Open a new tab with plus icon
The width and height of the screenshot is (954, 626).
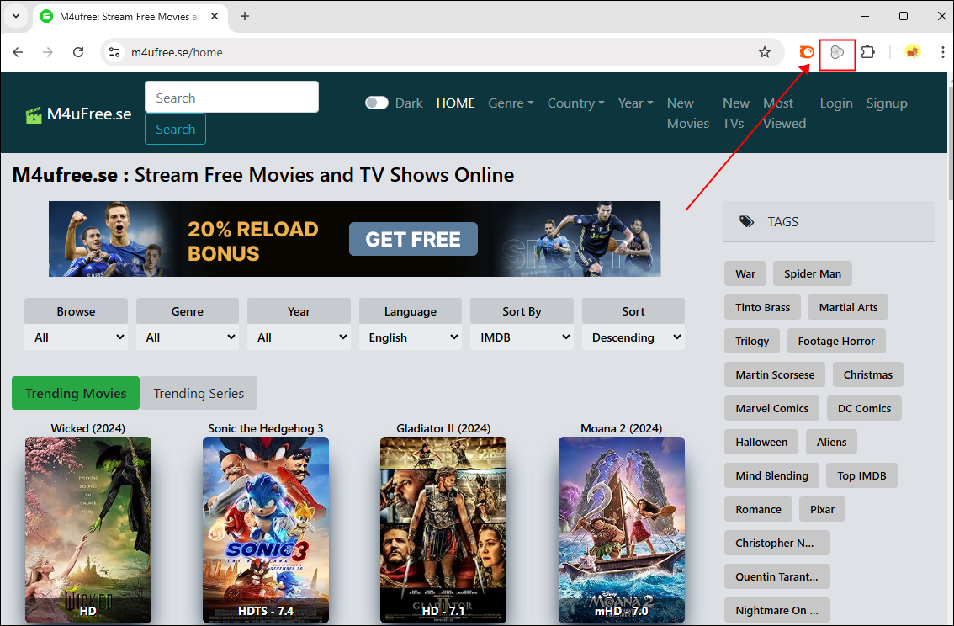[x=245, y=16]
